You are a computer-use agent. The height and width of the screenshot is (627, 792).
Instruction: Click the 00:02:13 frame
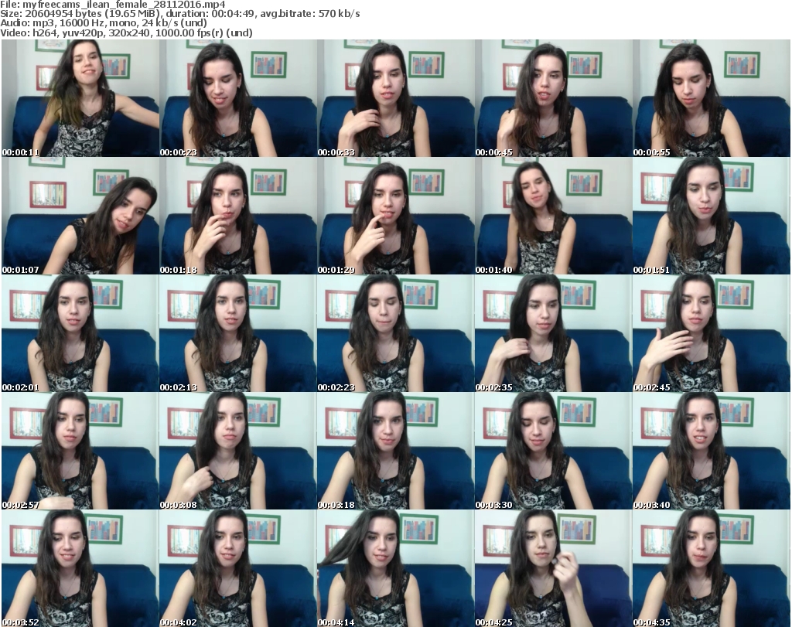pyautogui.click(x=238, y=333)
